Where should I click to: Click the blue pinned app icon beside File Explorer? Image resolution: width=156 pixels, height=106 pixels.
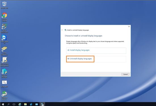[31, 104]
